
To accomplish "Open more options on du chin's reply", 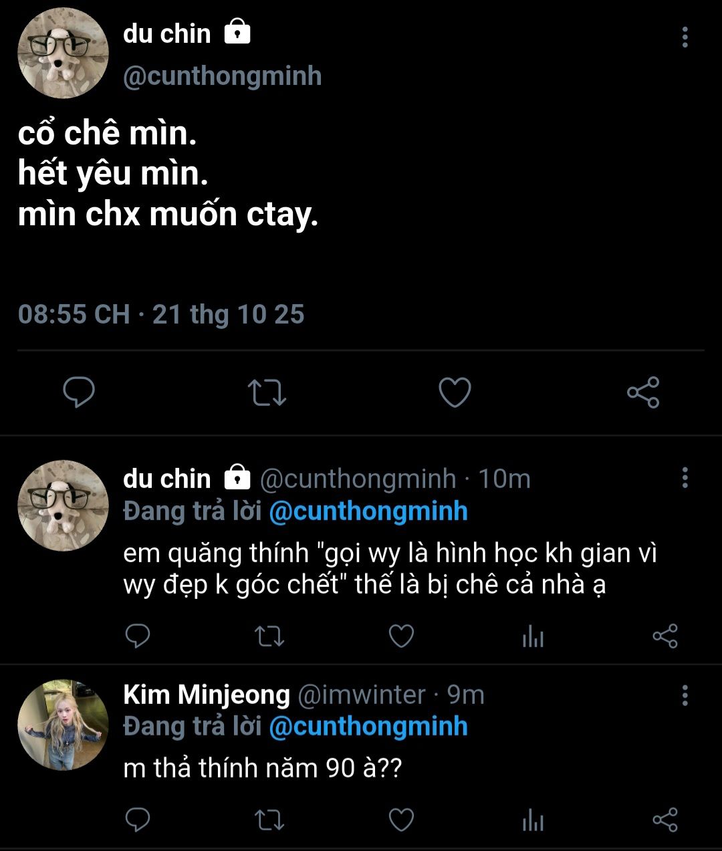I will 685,478.
